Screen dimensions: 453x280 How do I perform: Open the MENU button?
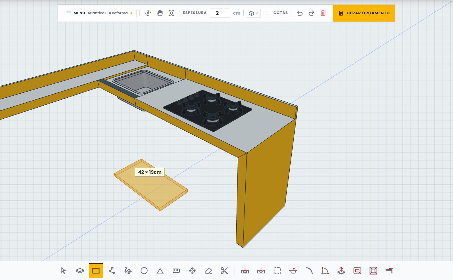coord(99,13)
